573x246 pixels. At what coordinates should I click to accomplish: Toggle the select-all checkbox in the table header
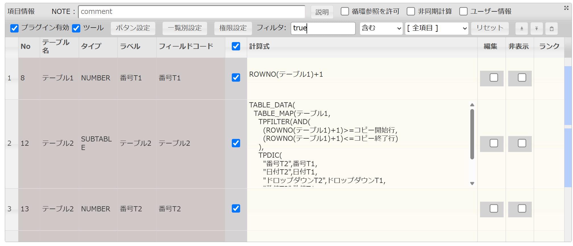point(236,46)
